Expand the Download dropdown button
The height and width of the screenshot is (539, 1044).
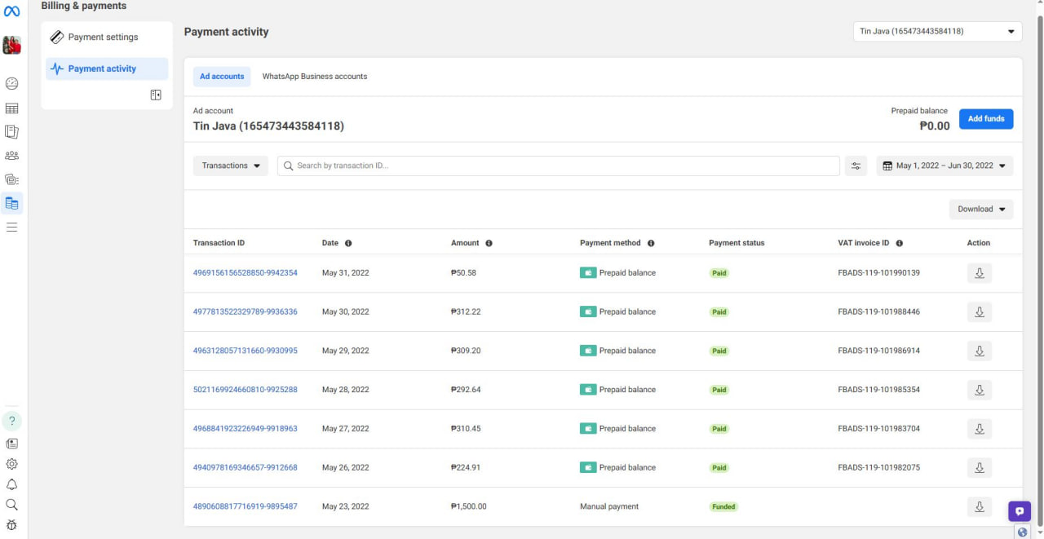[x=980, y=210]
